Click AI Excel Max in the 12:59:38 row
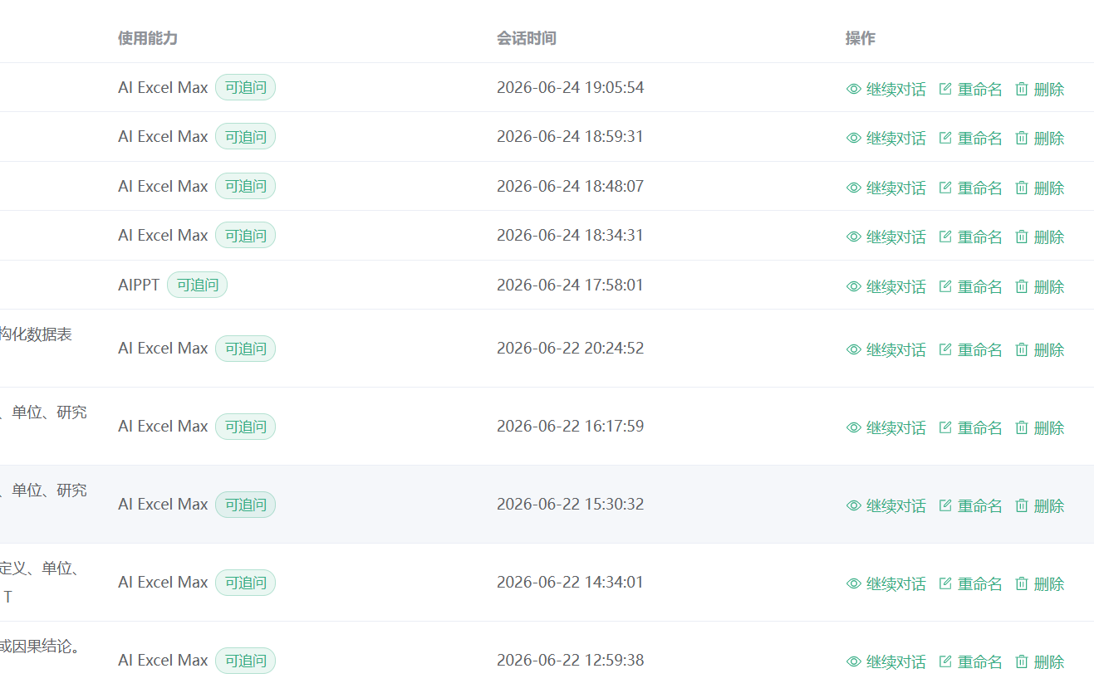 pos(163,660)
